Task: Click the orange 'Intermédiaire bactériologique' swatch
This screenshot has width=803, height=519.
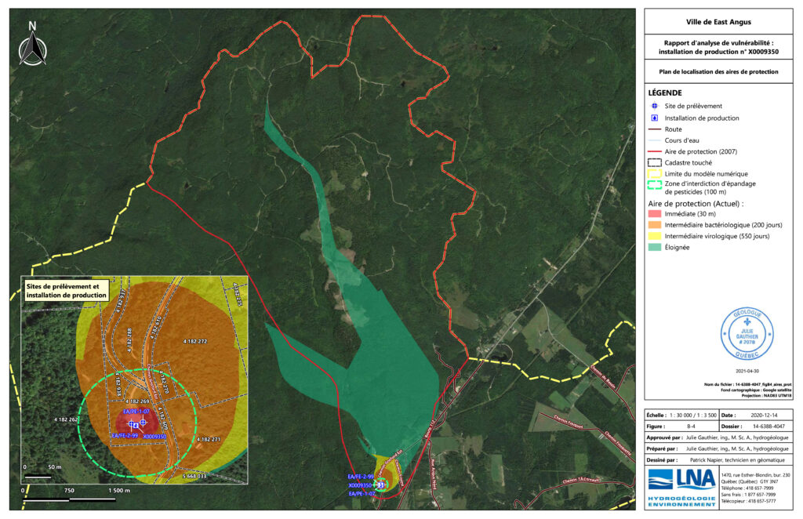Action: [655, 225]
